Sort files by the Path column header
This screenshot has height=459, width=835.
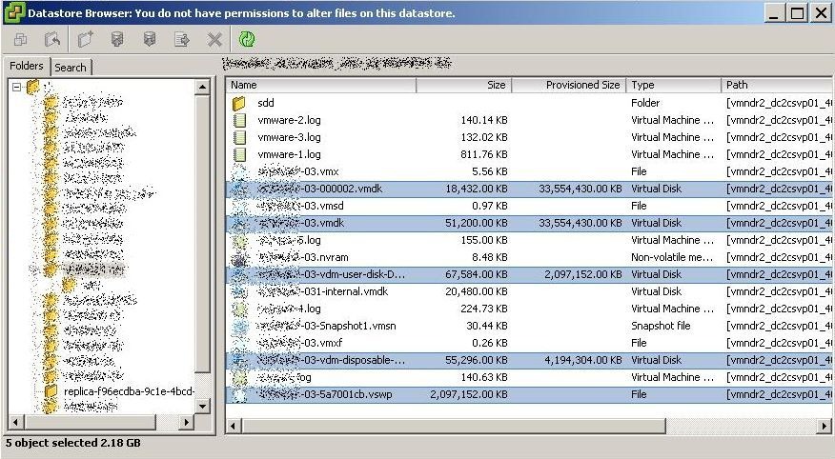(777, 85)
